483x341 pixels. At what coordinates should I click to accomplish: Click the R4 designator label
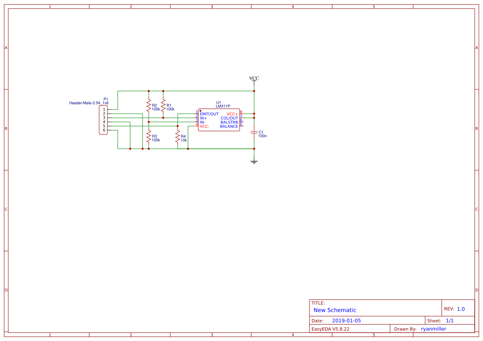tap(183, 136)
